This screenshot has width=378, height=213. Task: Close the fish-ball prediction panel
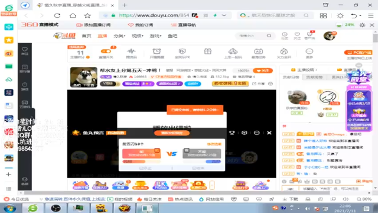269,133
